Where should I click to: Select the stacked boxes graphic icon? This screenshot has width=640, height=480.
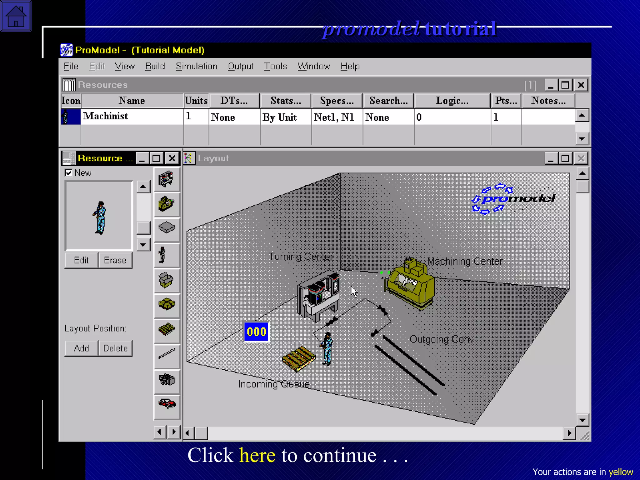pos(167,306)
